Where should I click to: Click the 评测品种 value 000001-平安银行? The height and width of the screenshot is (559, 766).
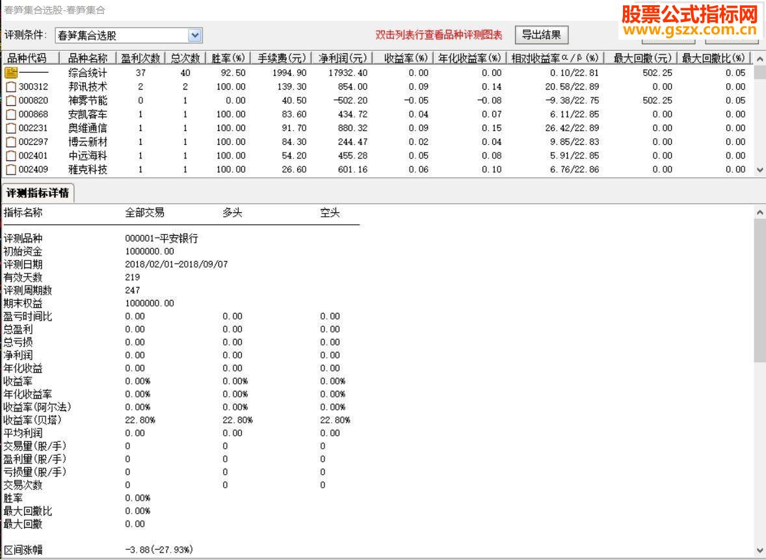[162, 238]
